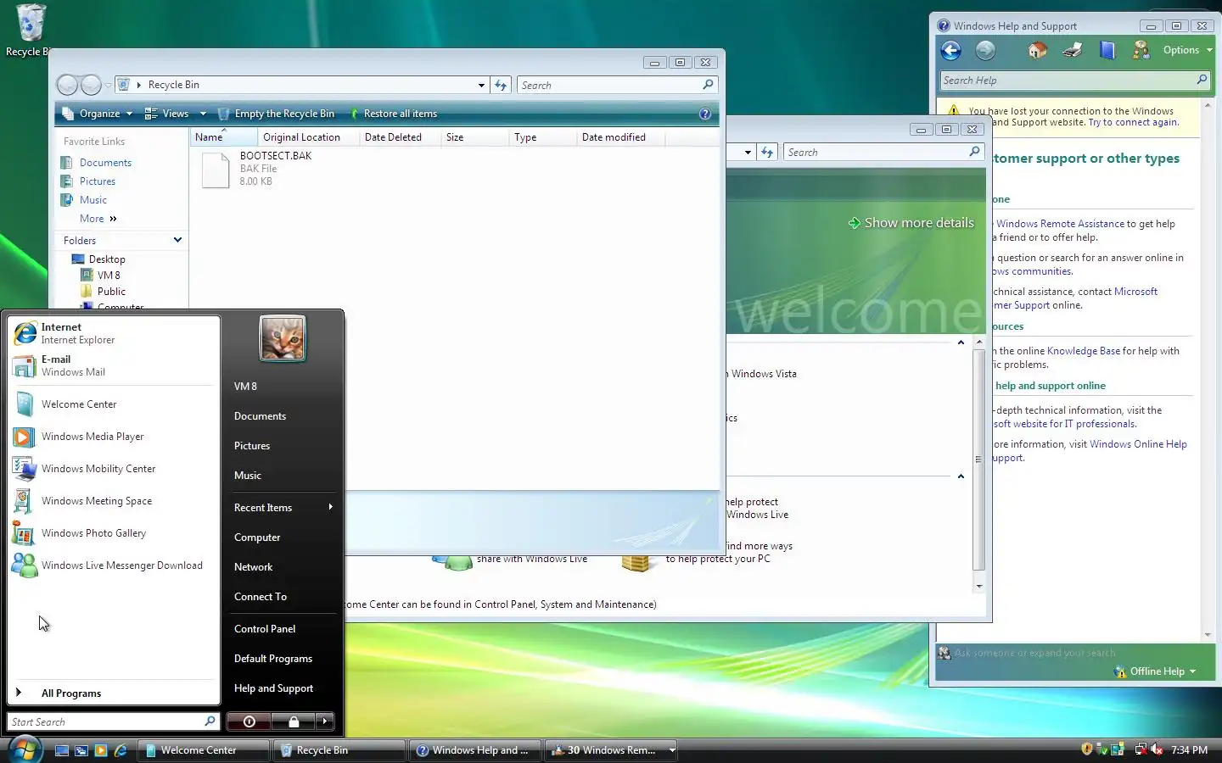Switch to Recycle Bin taskbar button
The width and height of the screenshot is (1222, 763).
pos(339,750)
